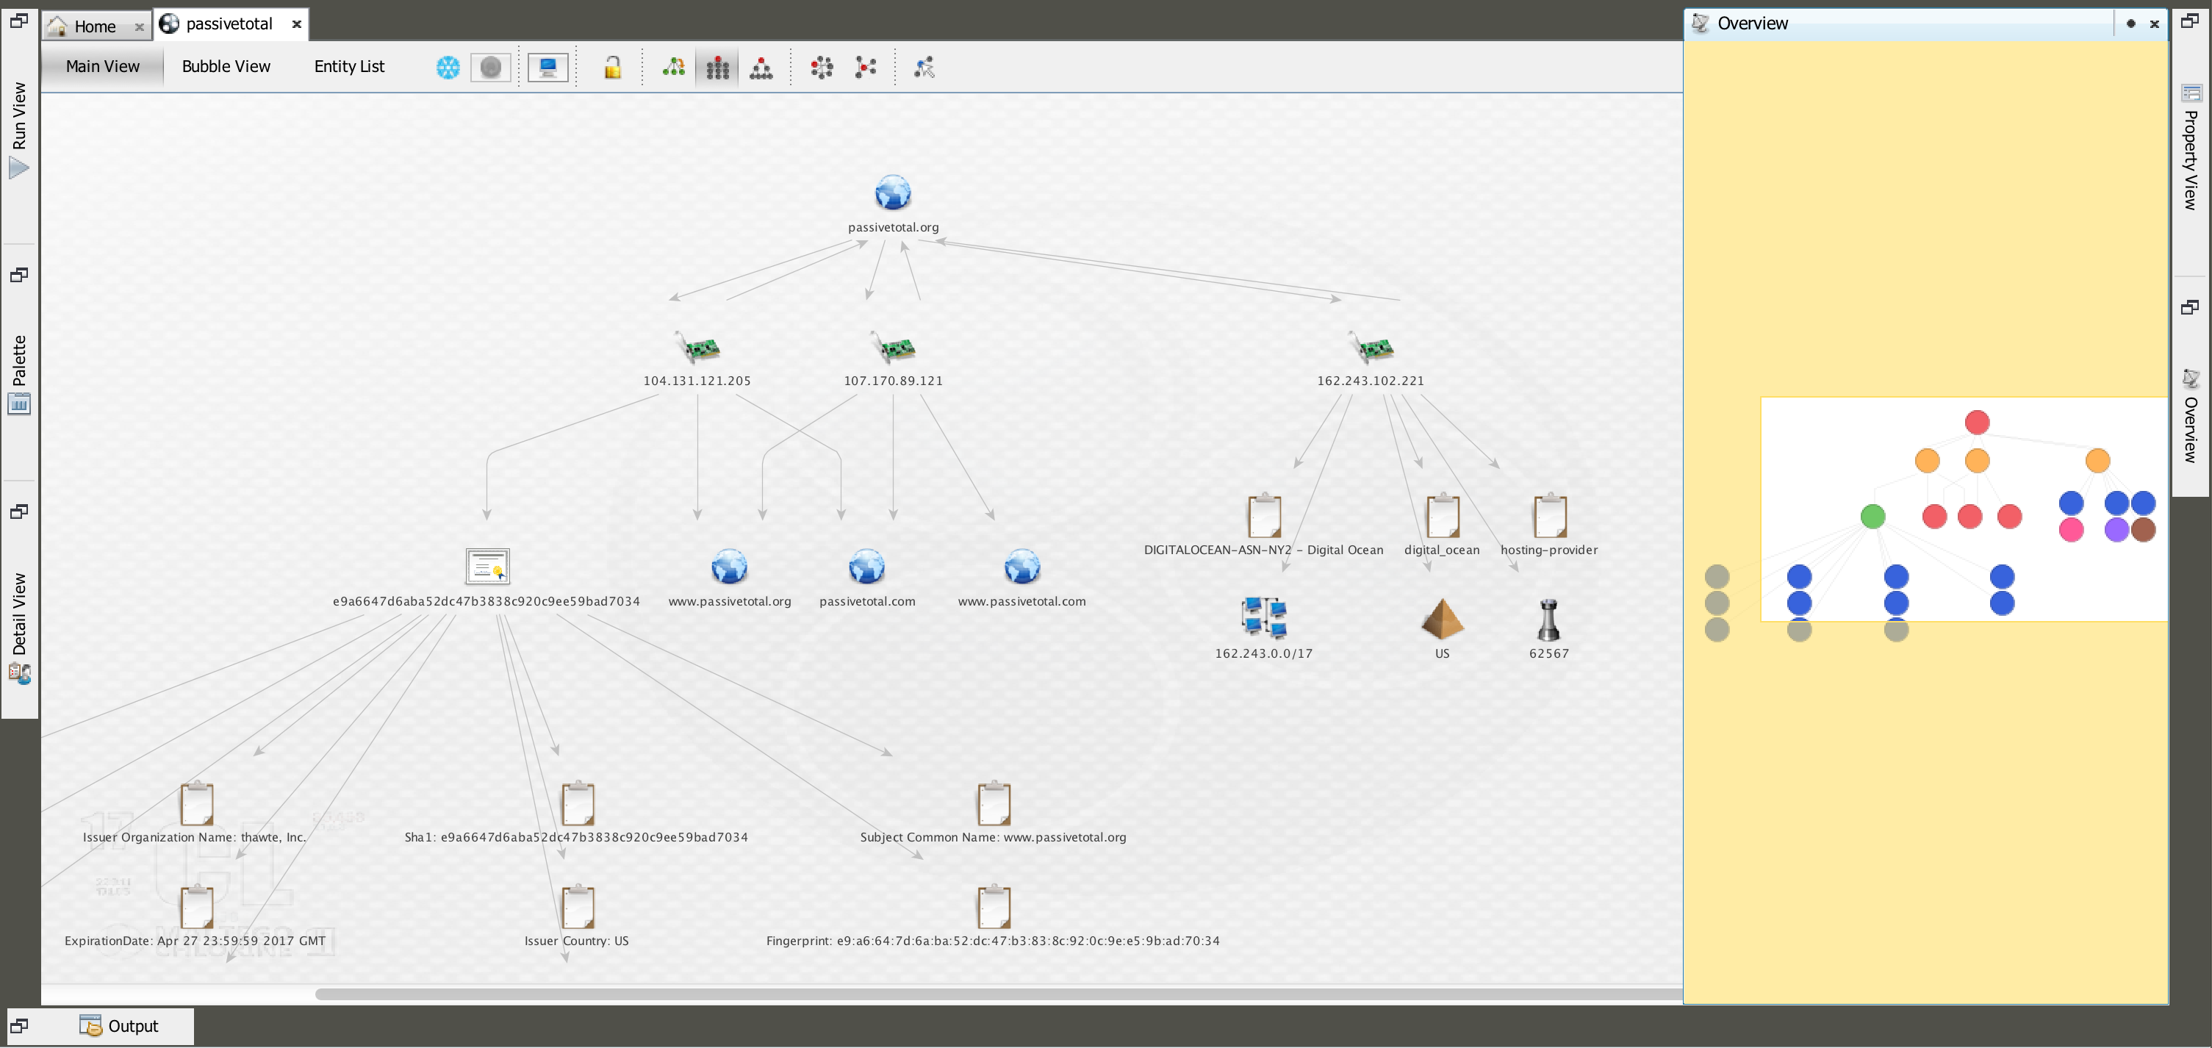Click the horizontal scrollbar of the graph
Viewport: 2212px width, 1048px height.
[999, 994]
